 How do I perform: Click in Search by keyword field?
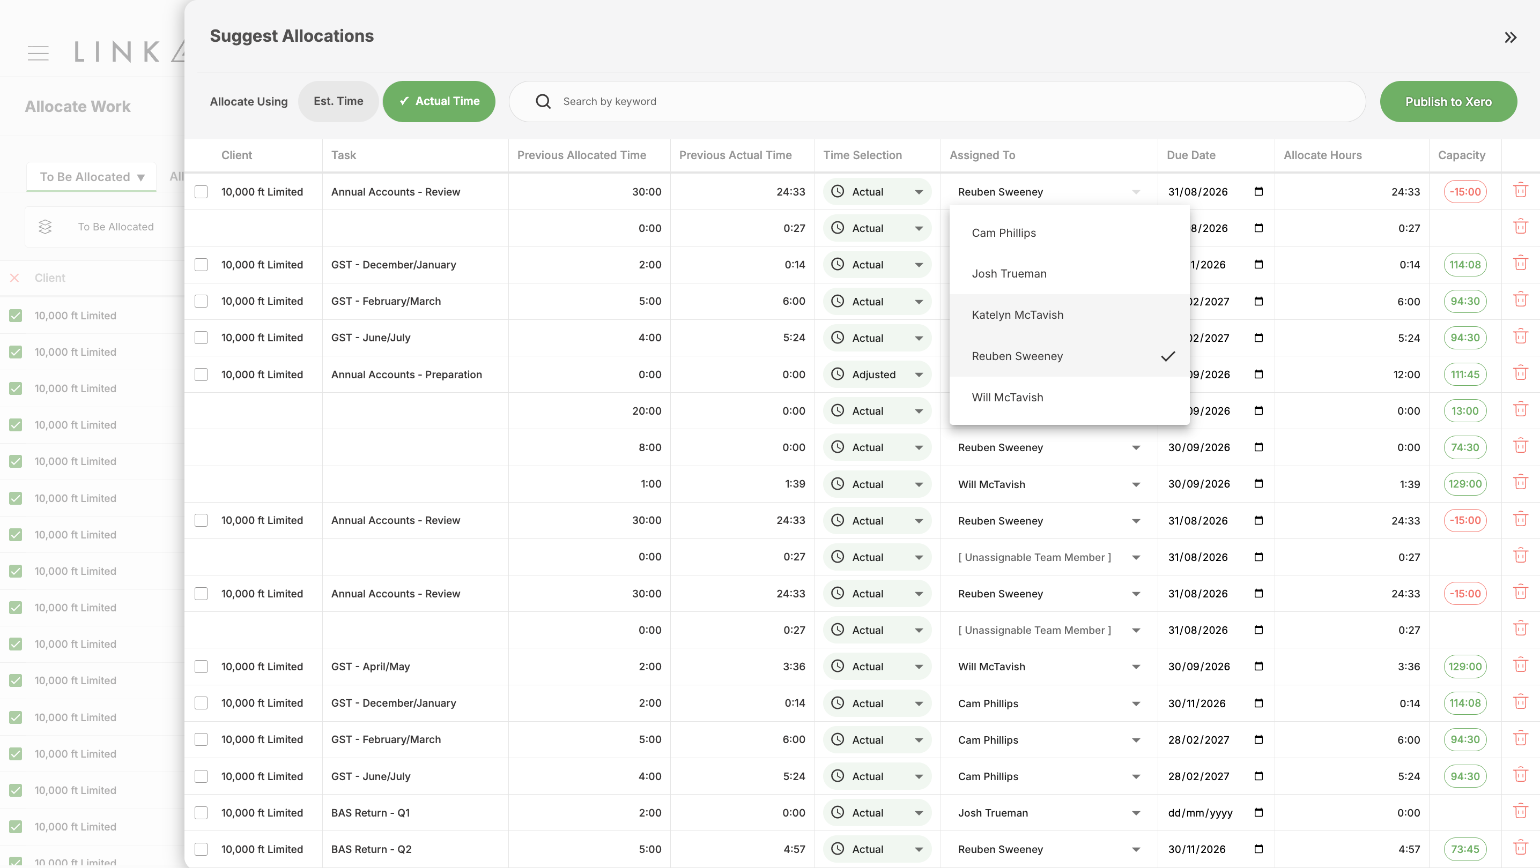[937, 102]
